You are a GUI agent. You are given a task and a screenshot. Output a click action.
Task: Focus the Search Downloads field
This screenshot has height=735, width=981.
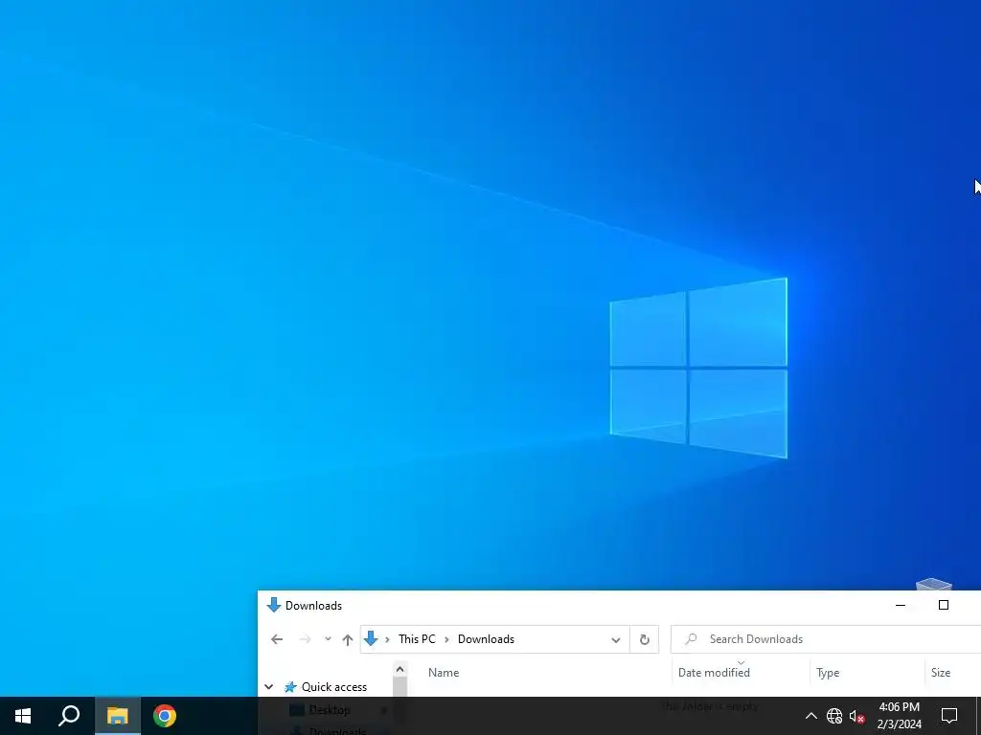tap(826, 639)
